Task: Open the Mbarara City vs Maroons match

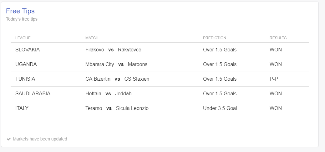Action: pos(116,64)
